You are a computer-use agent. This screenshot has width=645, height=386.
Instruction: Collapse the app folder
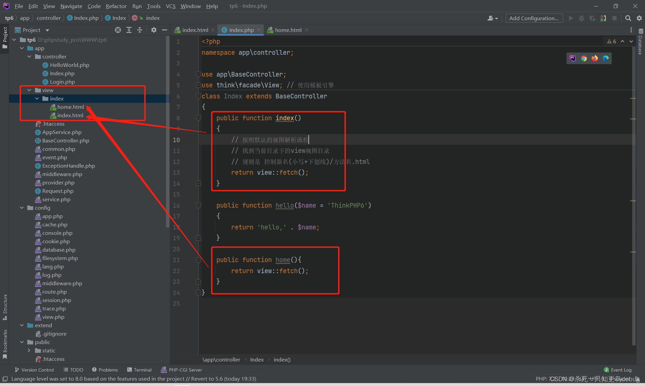[x=22, y=48]
